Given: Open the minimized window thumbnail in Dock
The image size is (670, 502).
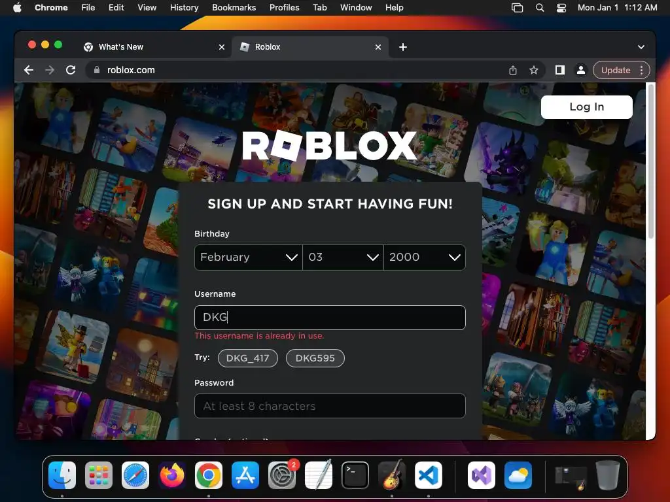Looking at the screenshot, I should (571, 477).
